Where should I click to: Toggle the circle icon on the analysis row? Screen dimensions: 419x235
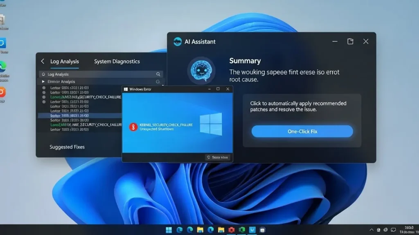[158, 82]
